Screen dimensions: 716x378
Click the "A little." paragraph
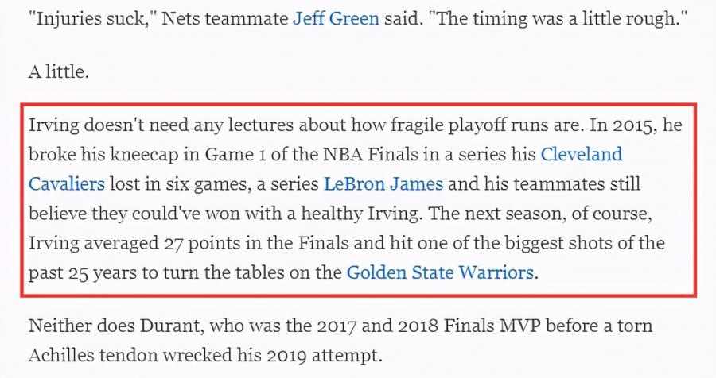[x=59, y=71]
